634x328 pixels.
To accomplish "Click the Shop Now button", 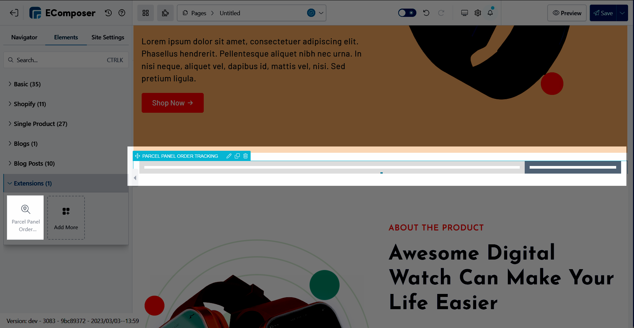I will [173, 103].
